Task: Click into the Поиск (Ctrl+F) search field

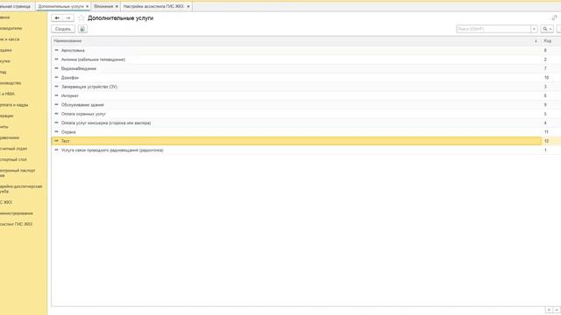Action: [x=494, y=29]
